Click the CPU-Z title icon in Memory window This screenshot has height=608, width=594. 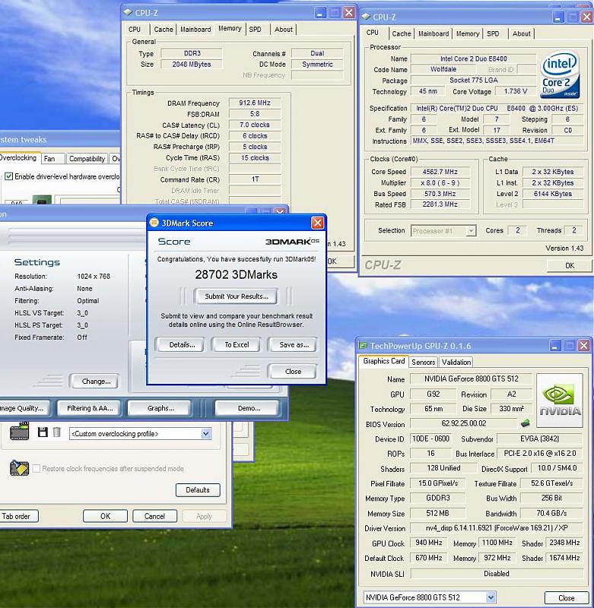tap(128, 12)
